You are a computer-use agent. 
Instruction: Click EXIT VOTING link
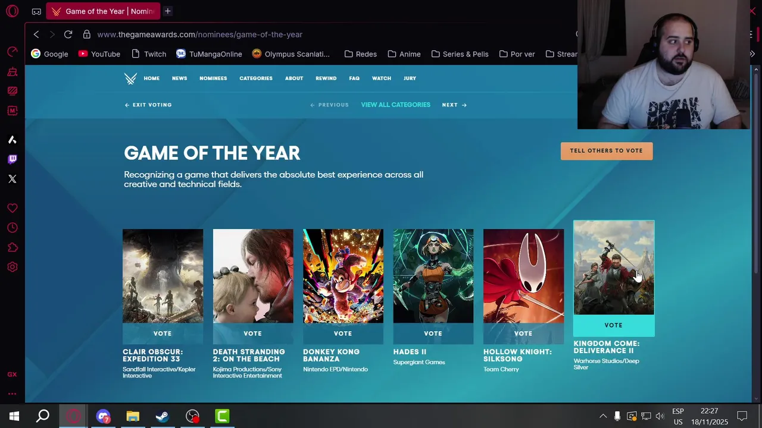pos(148,105)
